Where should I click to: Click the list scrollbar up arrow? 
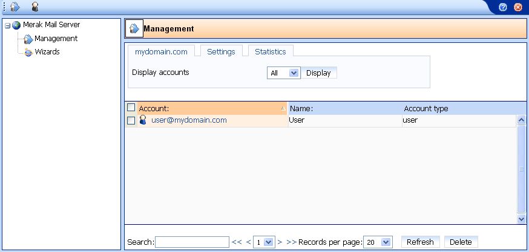click(x=521, y=120)
